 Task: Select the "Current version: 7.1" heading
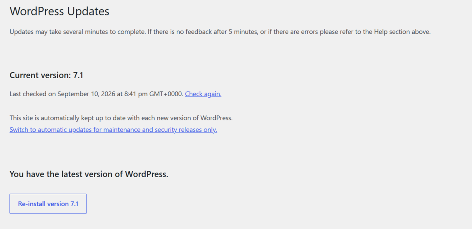point(46,75)
